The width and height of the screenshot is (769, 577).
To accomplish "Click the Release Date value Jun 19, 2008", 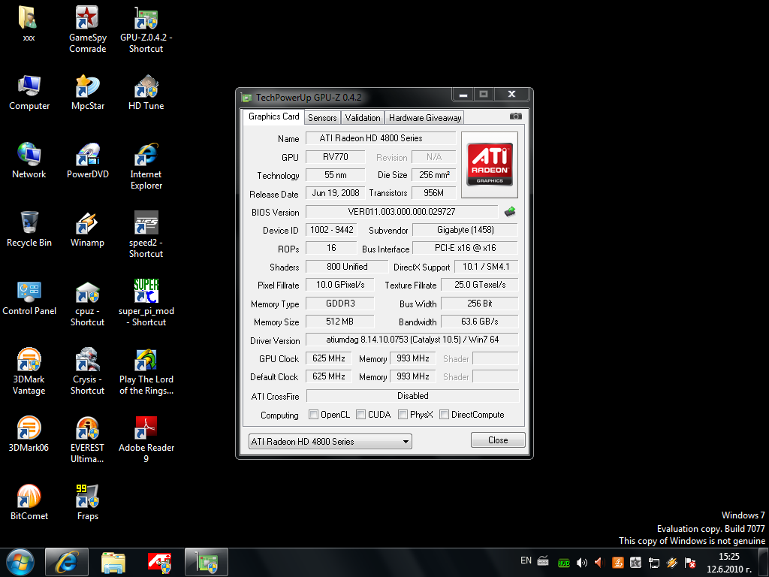I will pos(336,193).
